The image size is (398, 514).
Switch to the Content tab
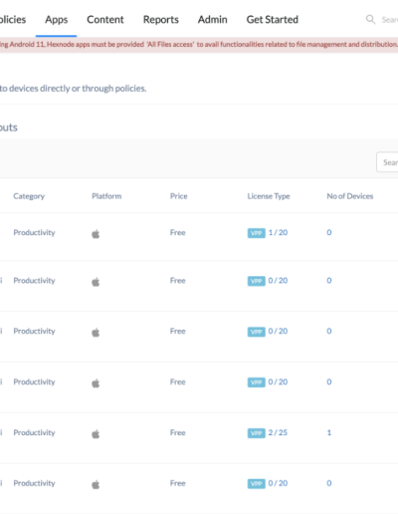click(x=105, y=20)
